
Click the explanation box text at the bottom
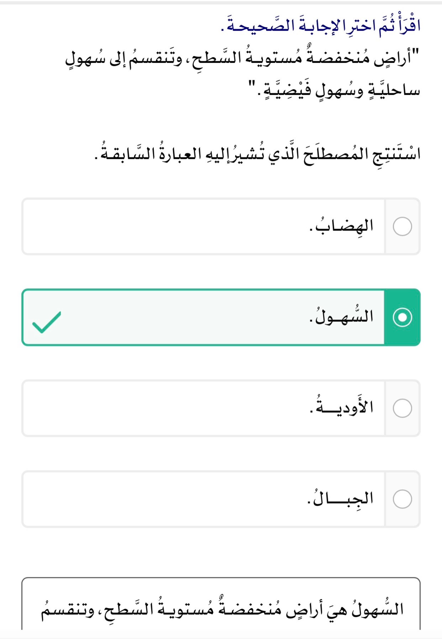(222, 609)
